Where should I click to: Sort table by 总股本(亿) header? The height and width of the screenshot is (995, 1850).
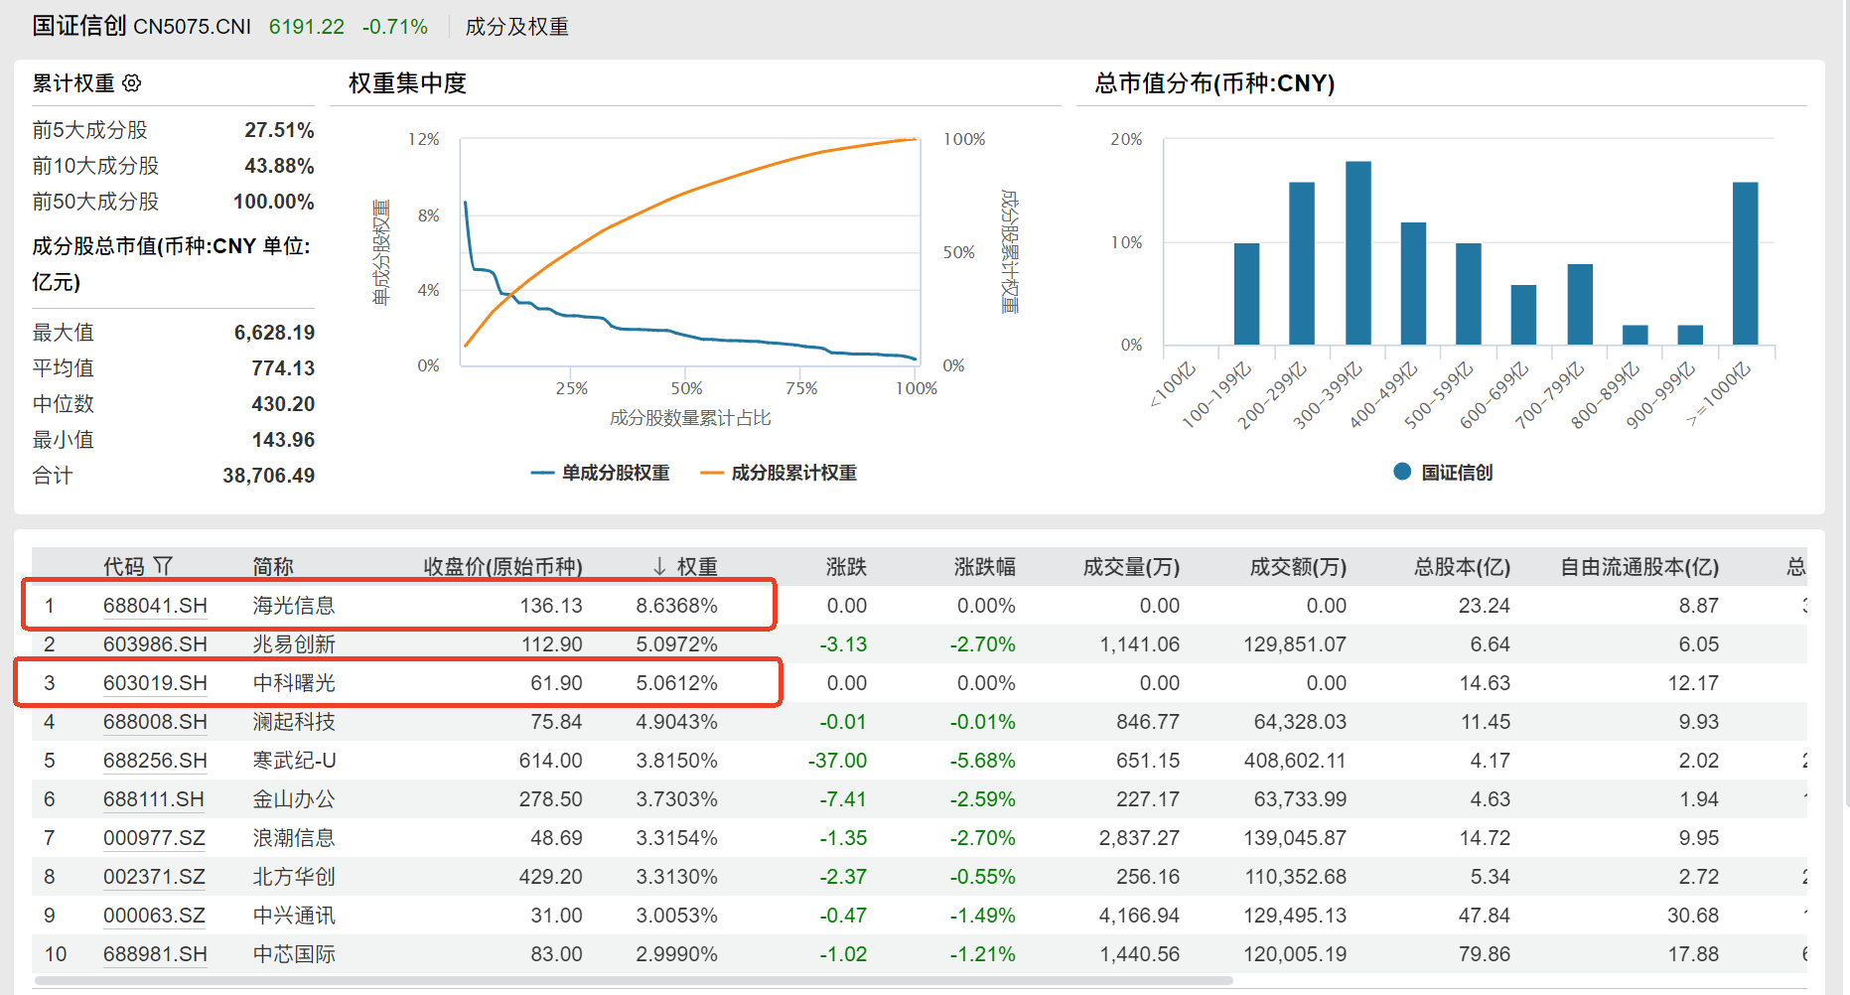pos(1462,566)
